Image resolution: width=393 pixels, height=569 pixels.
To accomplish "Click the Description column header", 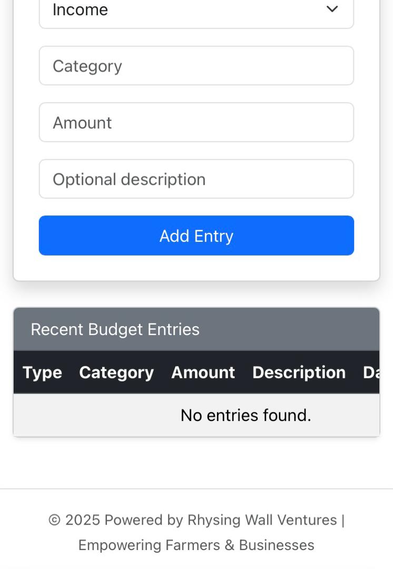I will [x=299, y=372].
